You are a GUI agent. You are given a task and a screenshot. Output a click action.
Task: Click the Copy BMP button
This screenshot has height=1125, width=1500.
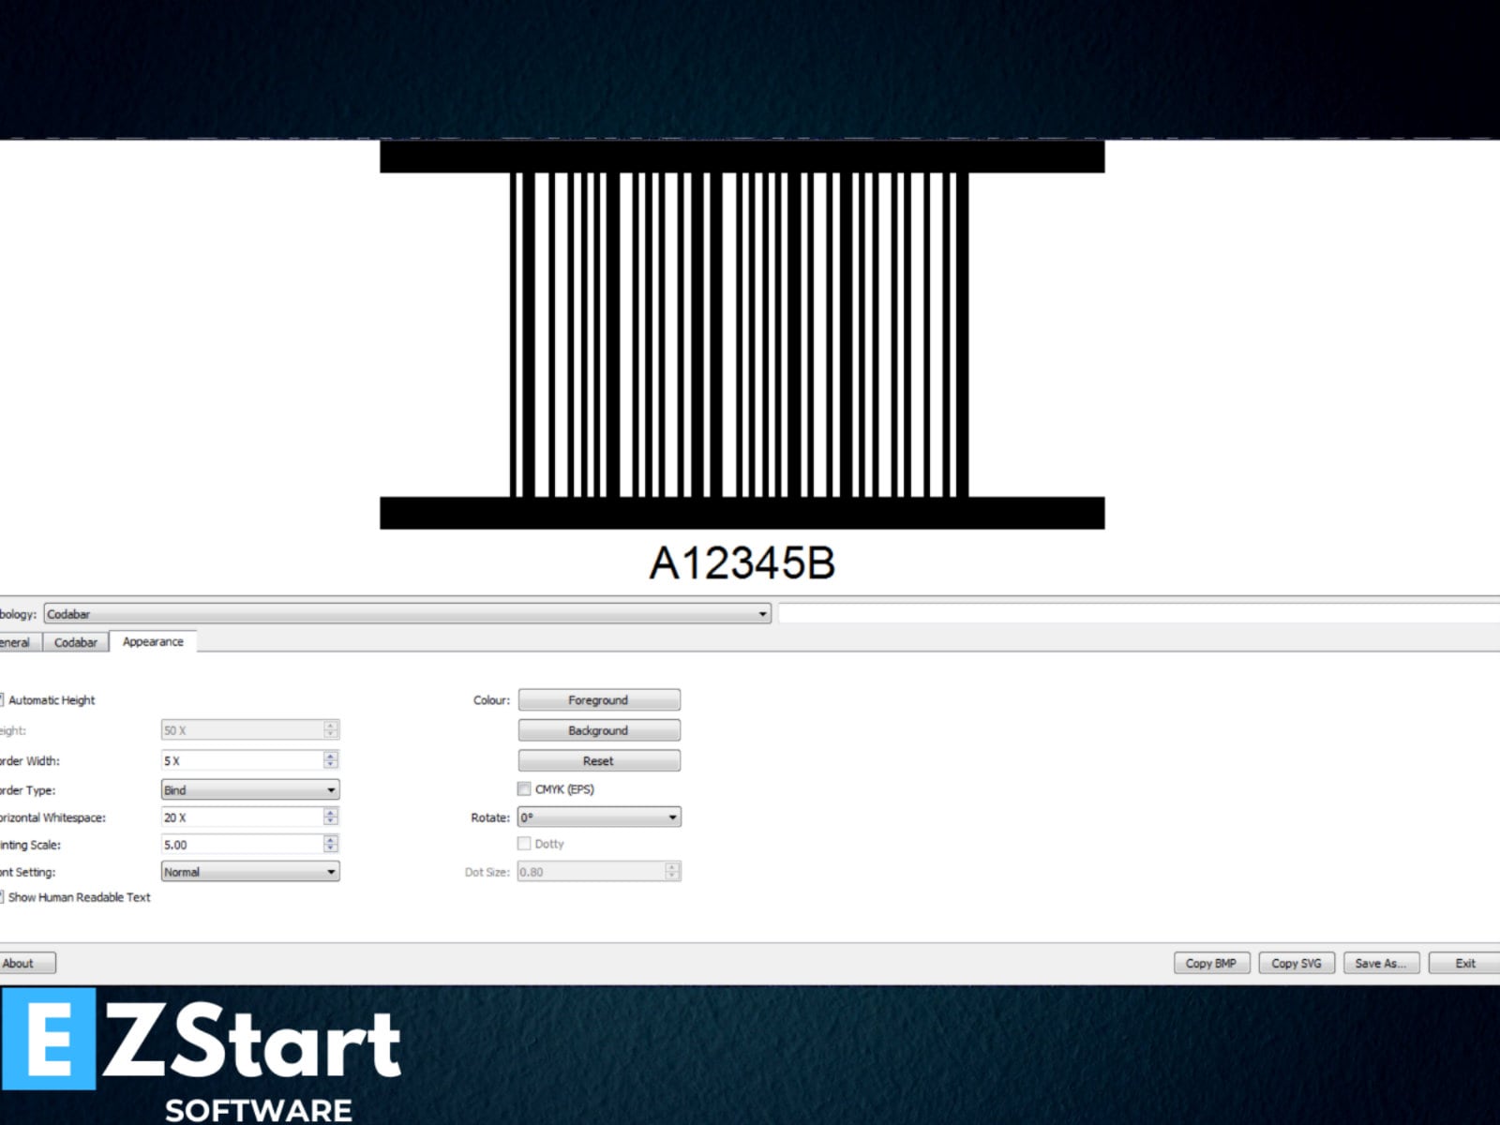click(x=1211, y=963)
